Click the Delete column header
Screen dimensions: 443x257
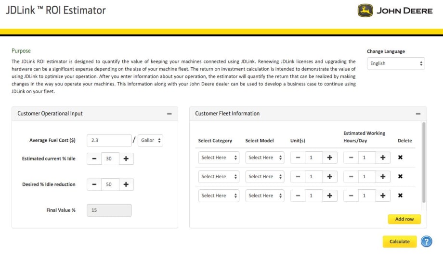[x=405, y=141]
